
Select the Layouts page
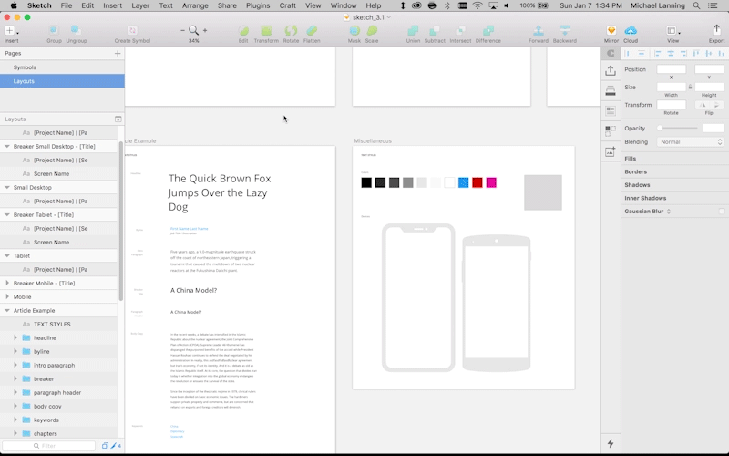click(x=62, y=81)
